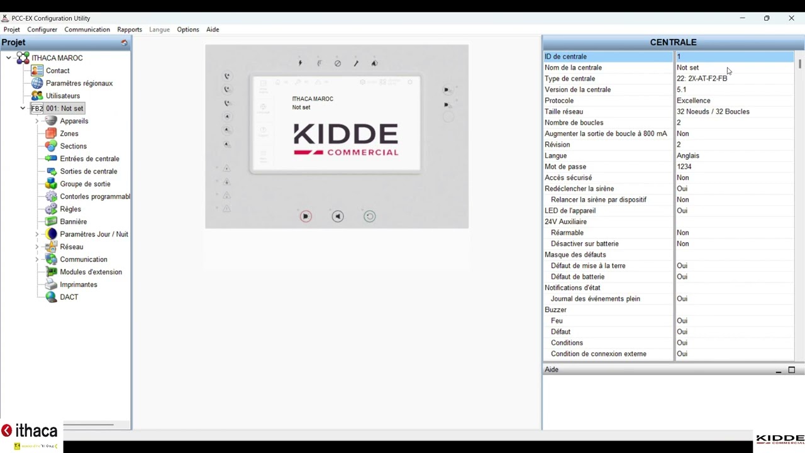Select Zones in project tree

pyautogui.click(x=69, y=133)
